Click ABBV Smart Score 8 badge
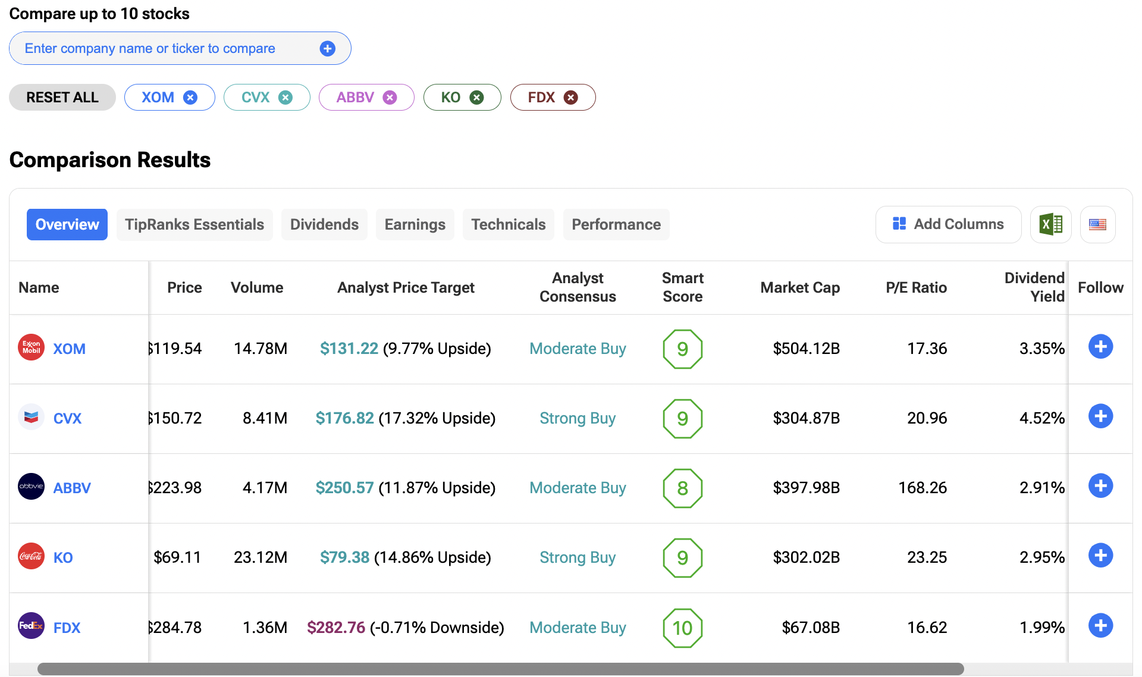 683,488
